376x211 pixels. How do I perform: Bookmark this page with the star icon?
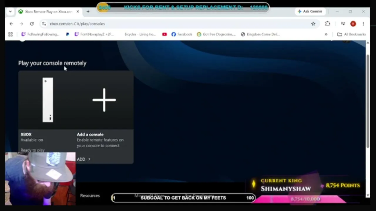point(313,24)
